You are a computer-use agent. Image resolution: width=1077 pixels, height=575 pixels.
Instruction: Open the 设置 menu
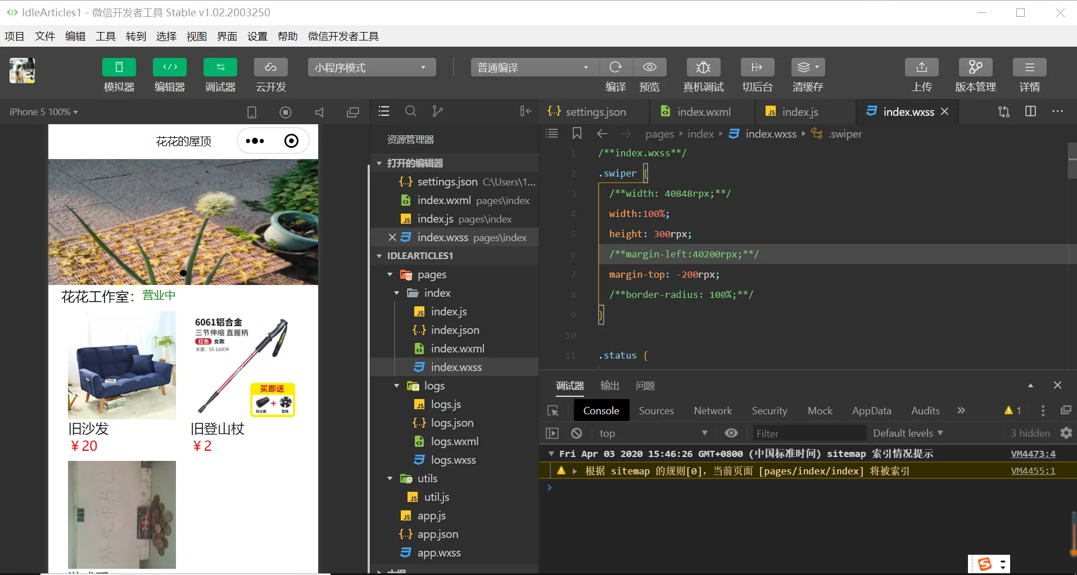(257, 37)
